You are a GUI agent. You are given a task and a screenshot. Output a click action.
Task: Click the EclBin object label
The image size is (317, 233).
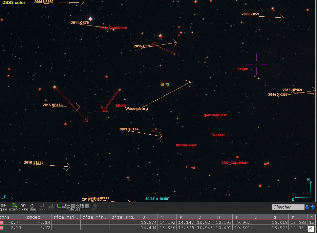243,69
